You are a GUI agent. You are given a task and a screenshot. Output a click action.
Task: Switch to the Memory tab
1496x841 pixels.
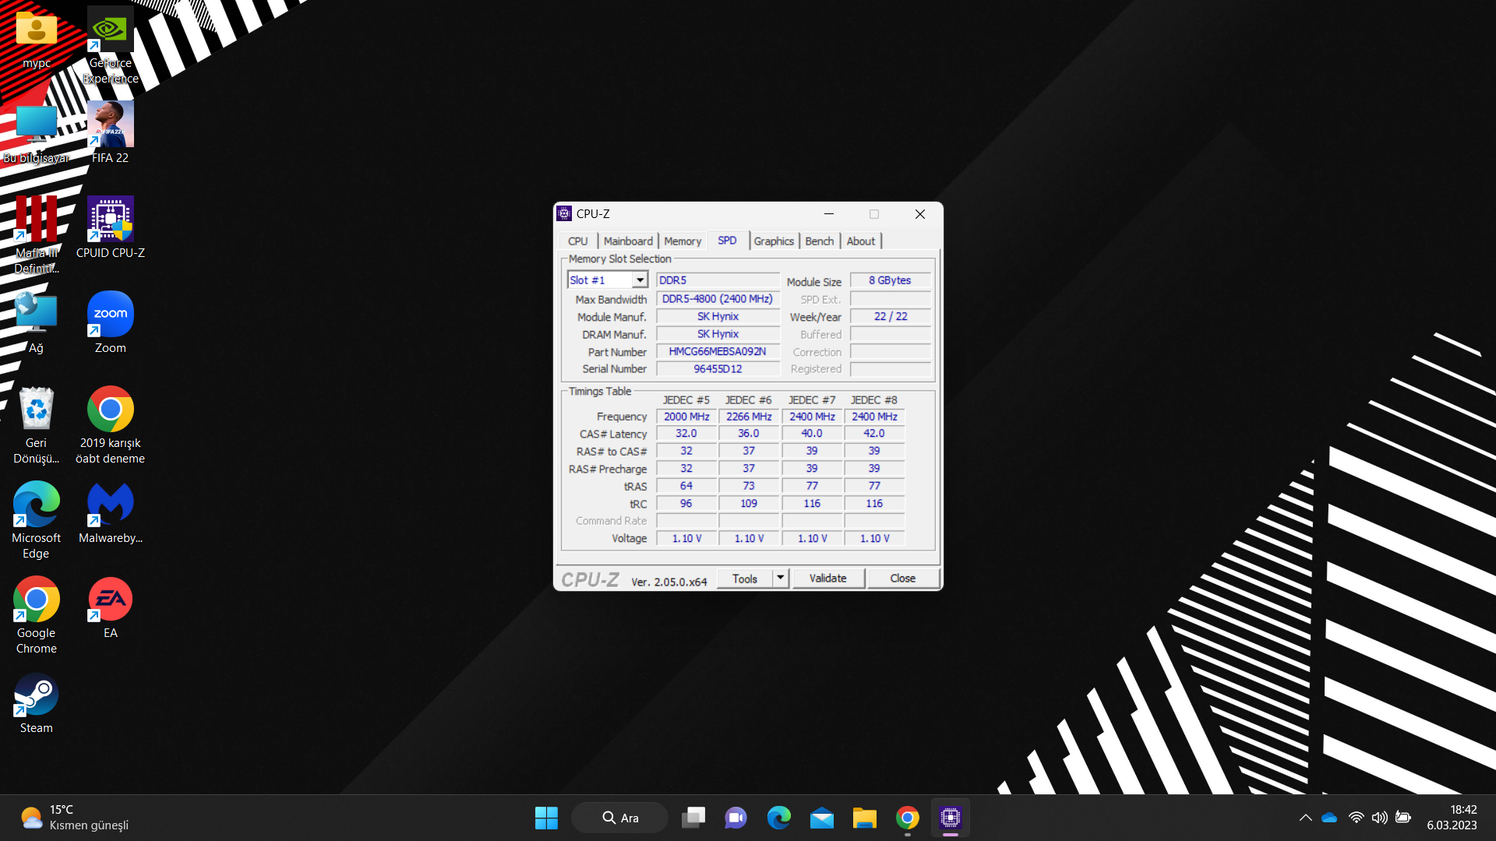(x=683, y=241)
